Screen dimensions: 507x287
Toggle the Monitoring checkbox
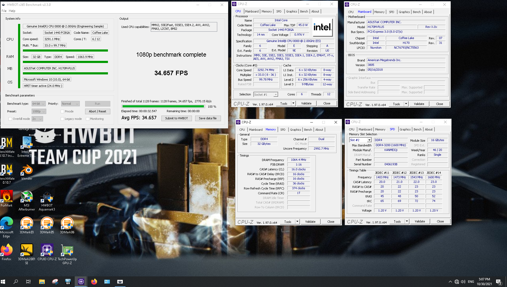[87, 119]
